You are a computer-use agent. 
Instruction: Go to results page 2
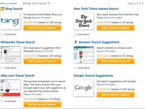[x=137, y=3]
